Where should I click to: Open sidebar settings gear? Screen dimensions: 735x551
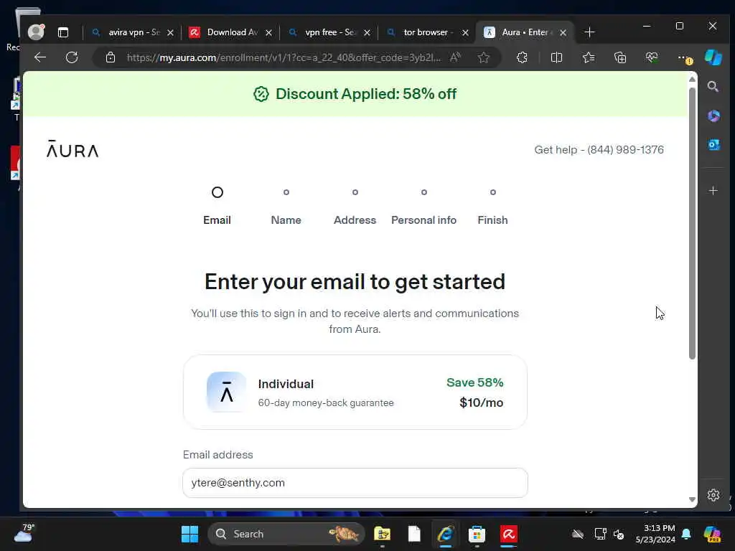[x=713, y=495]
